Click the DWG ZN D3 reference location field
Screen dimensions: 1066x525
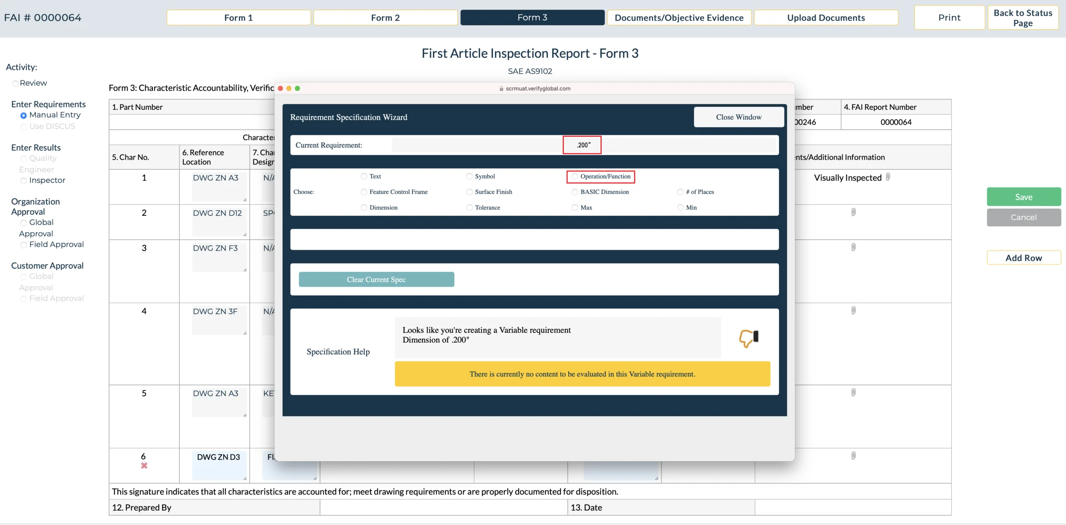click(219, 465)
